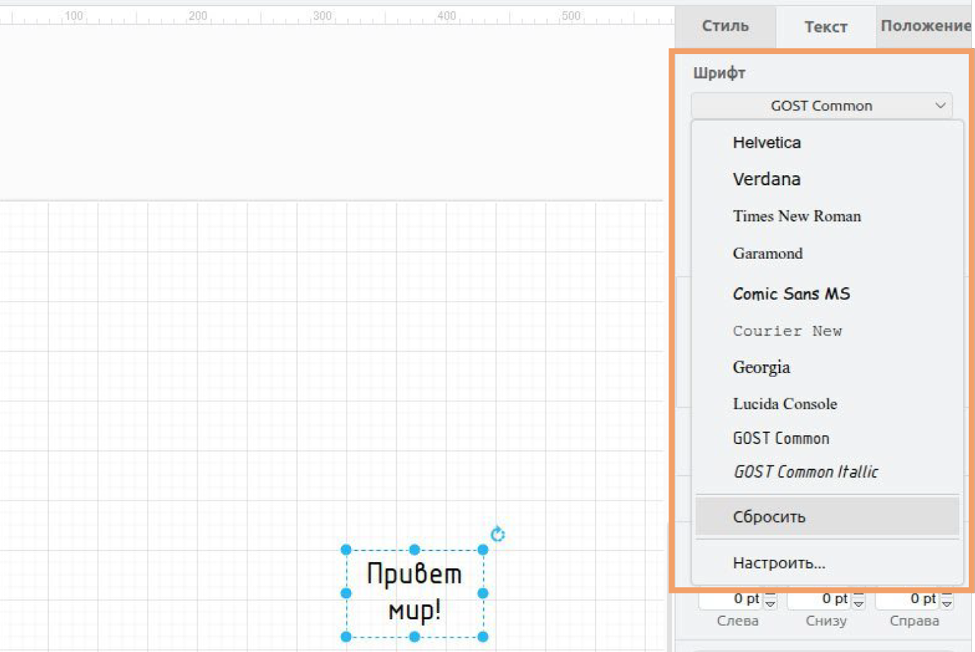Select GOST Common Itallic font
This screenshot has height=652, width=975.
[x=805, y=472]
